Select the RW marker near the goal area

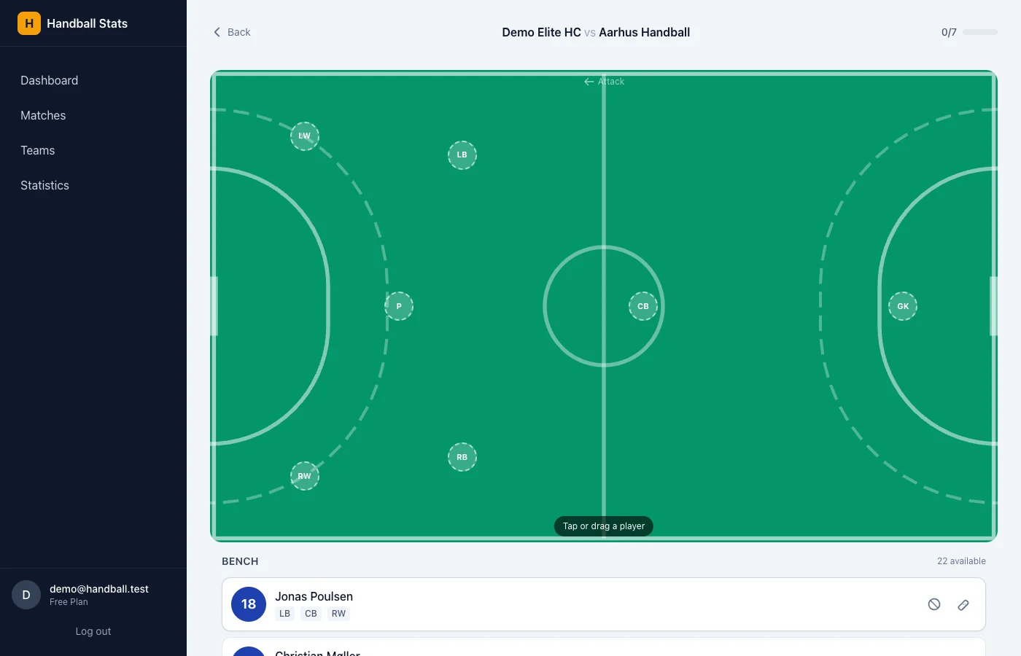tap(304, 475)
